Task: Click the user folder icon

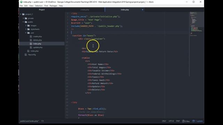Action: [x=29, y=33]
